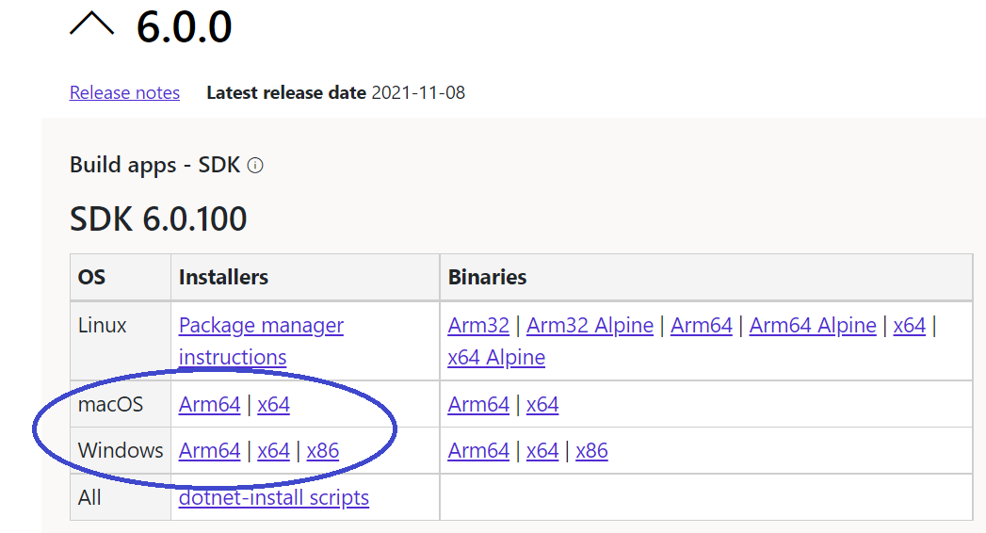
Task: Download Linux Arm64 Alpine binaries
Action: [813, 325]
